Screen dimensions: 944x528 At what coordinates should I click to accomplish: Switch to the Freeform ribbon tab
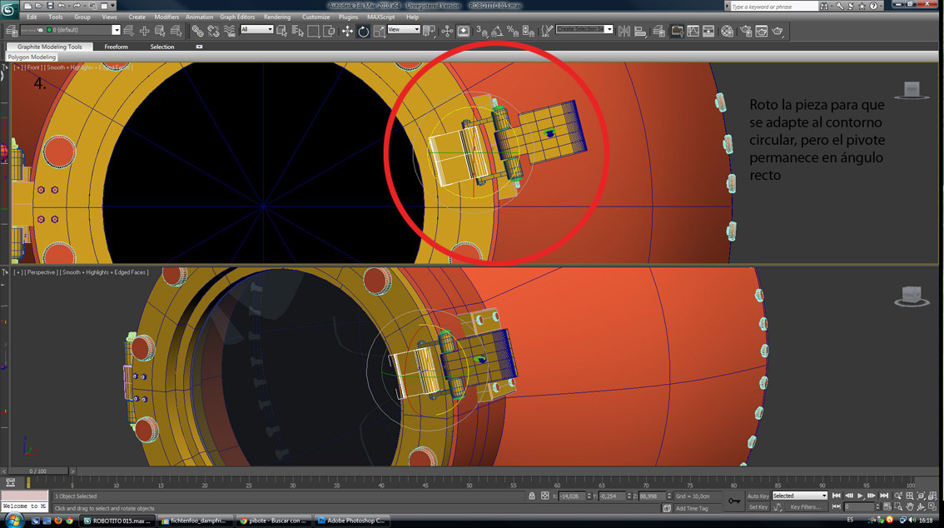(117, 47)
